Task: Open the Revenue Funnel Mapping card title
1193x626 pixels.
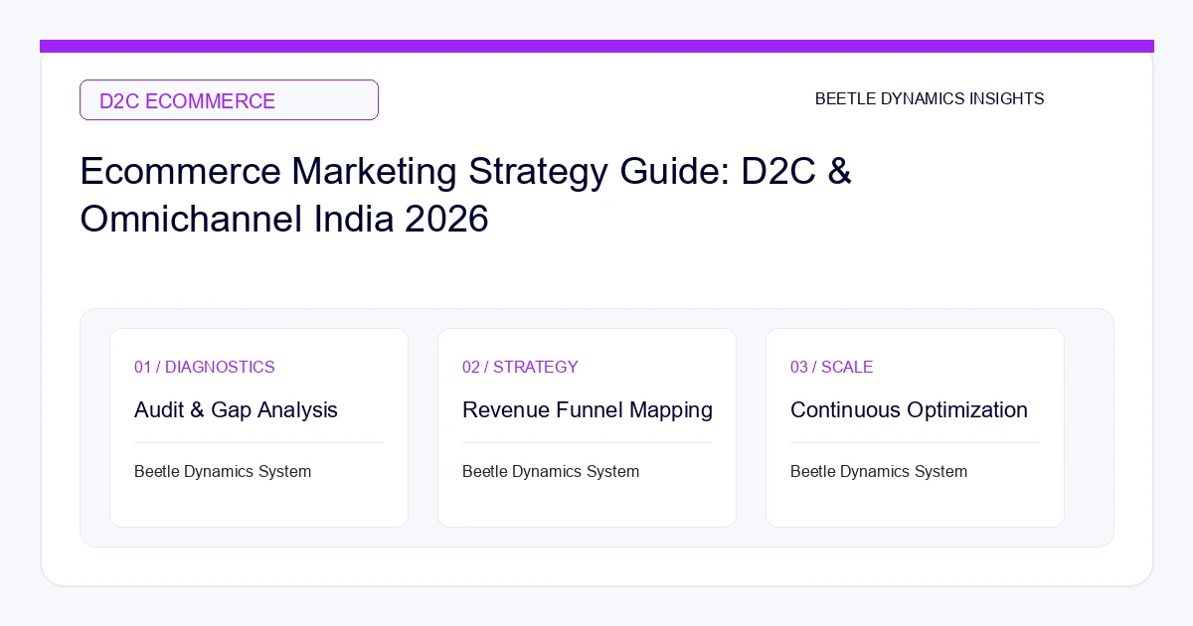Action: [x=588, y=409]
